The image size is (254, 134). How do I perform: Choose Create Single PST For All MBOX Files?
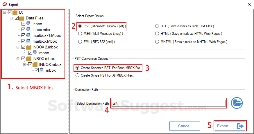point(77,75)
